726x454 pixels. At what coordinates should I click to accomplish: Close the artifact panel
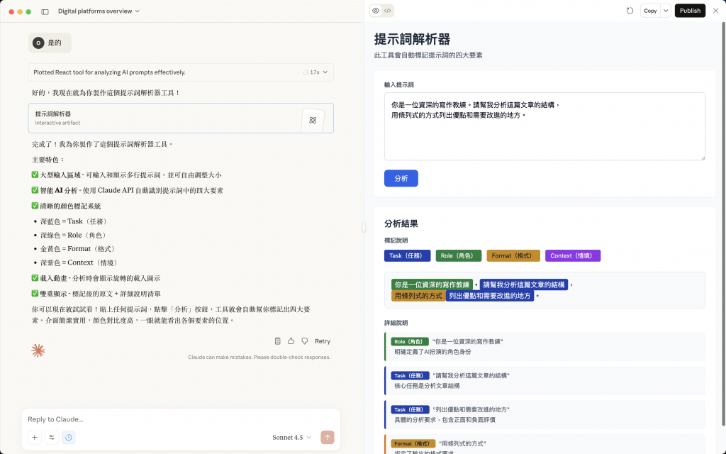(716, 11)
